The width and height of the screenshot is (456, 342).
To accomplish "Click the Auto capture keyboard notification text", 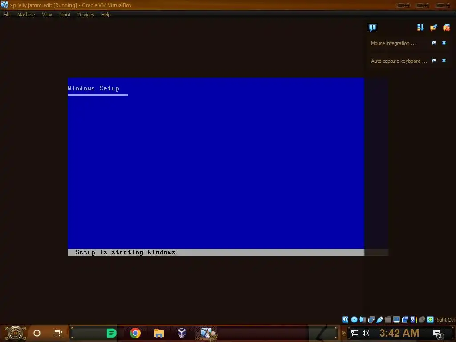I will point(399,61).
